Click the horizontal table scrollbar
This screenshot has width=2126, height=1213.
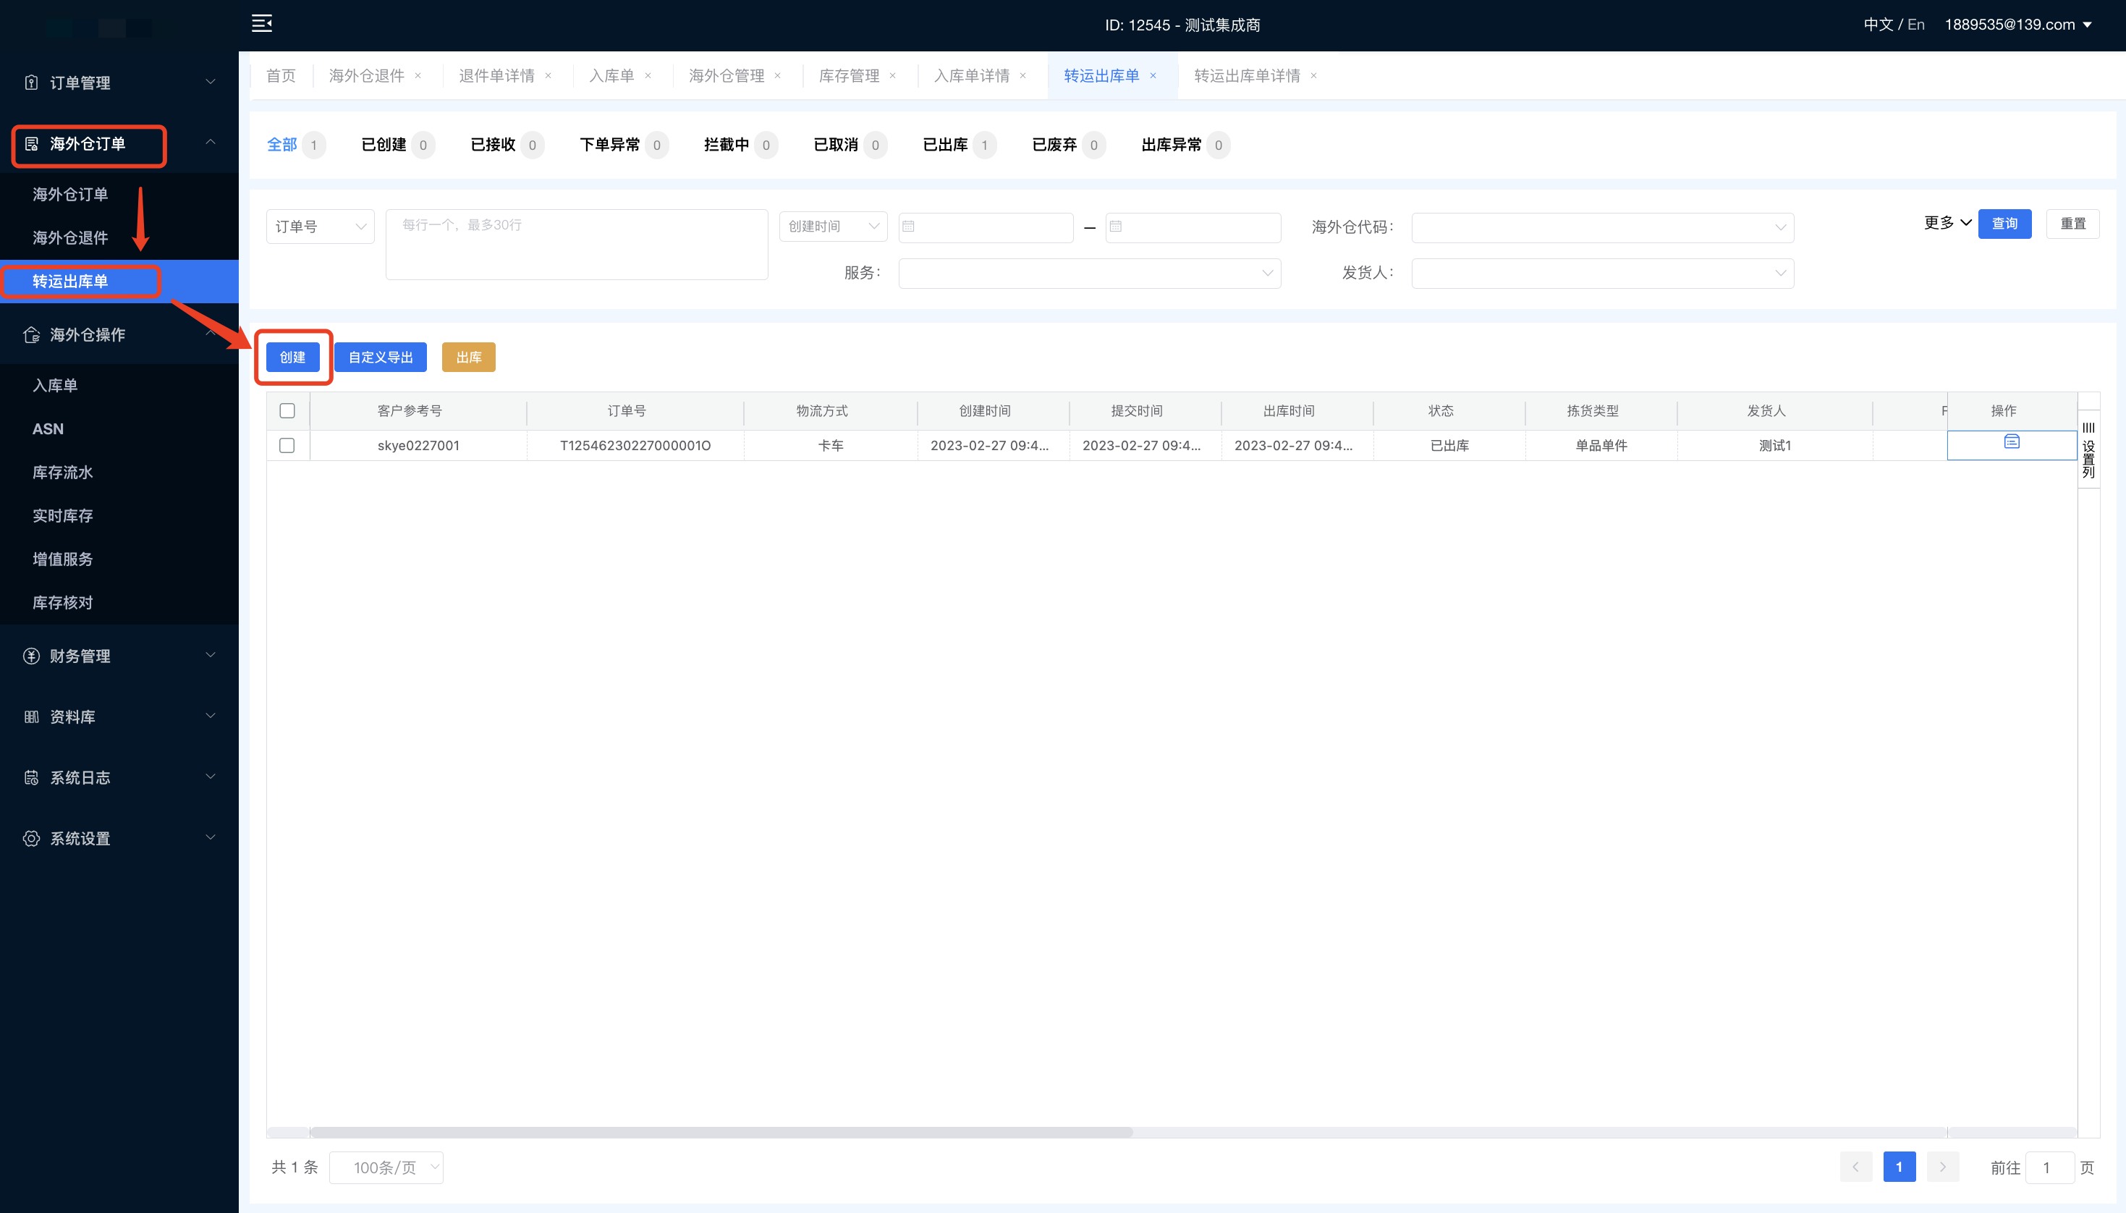[721, 1132]
